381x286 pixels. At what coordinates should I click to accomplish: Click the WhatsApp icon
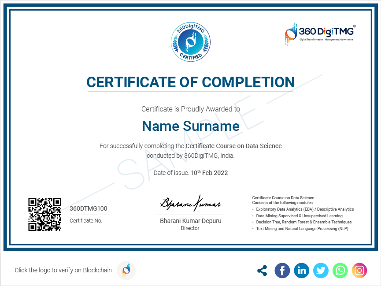click(340, 270)
